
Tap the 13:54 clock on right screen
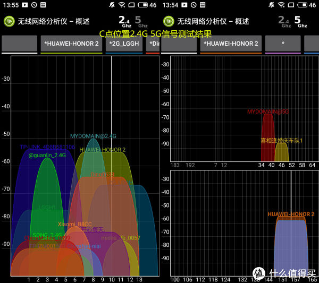(170, 5)
